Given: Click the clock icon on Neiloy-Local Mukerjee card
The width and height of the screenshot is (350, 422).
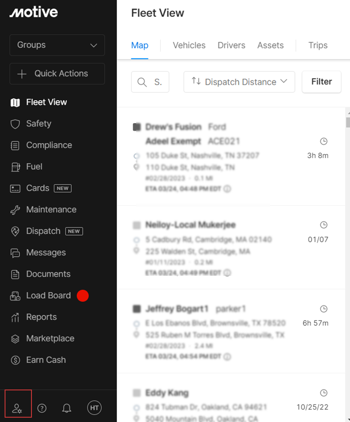Looking at the screenshot, I should click(x=324, y=225).
